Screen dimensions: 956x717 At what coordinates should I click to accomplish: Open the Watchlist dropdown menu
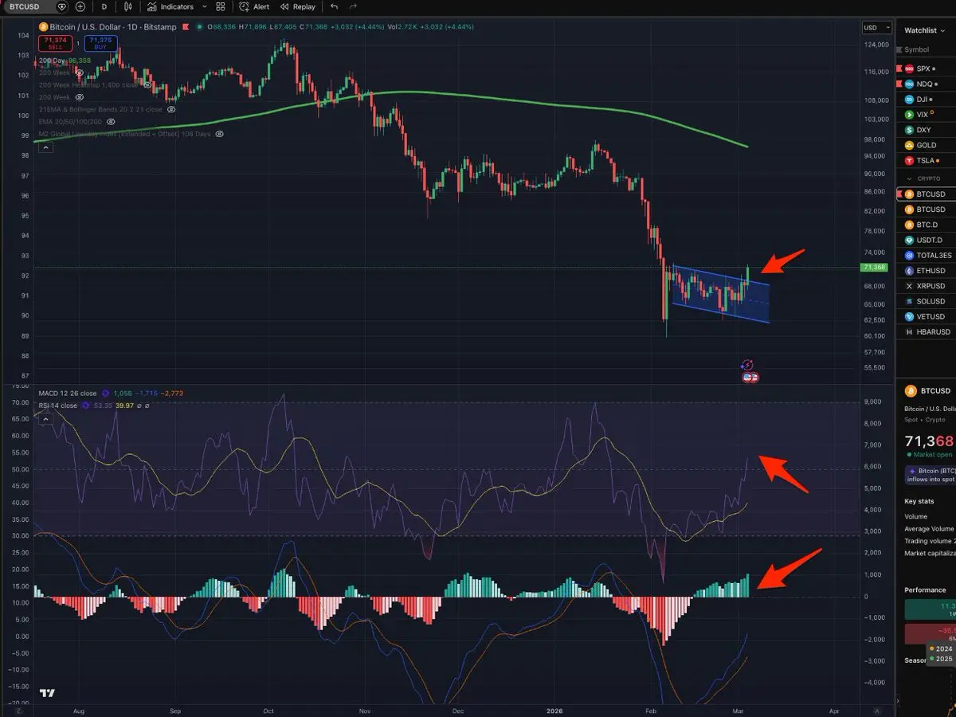tap(924, 30)
